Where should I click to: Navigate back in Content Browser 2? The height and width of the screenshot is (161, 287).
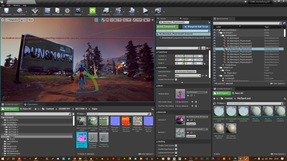coord(214,99)
